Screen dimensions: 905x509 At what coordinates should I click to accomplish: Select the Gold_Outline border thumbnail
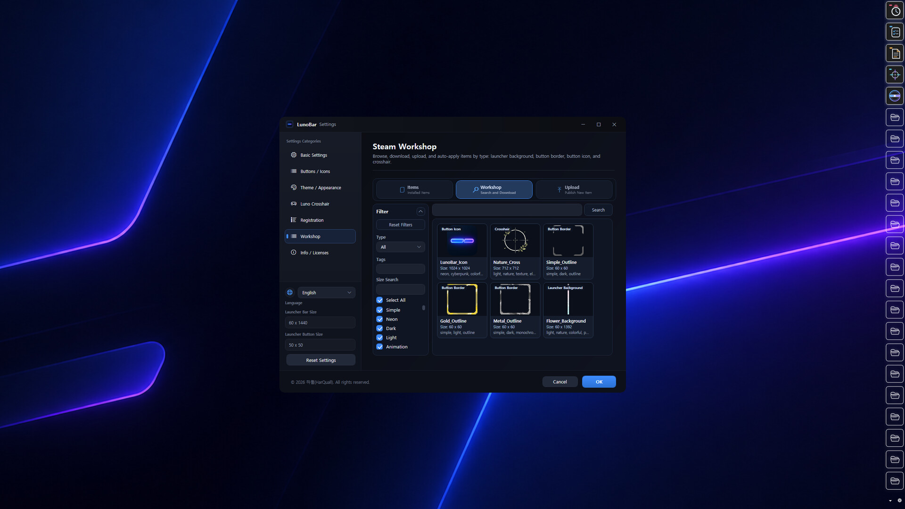click(462, 299)
